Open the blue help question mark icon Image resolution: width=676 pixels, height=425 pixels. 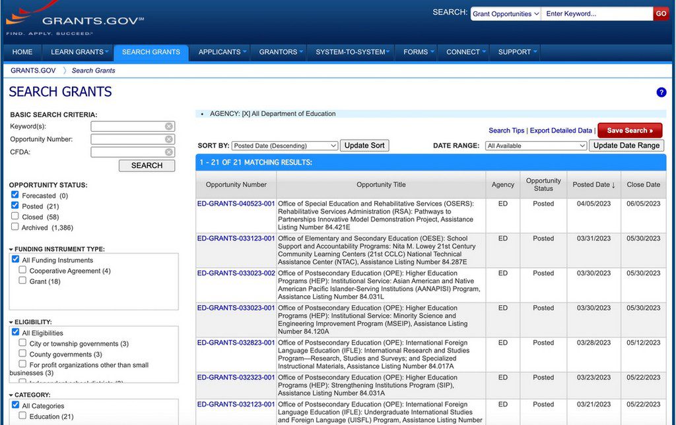(x=661, y=92)
